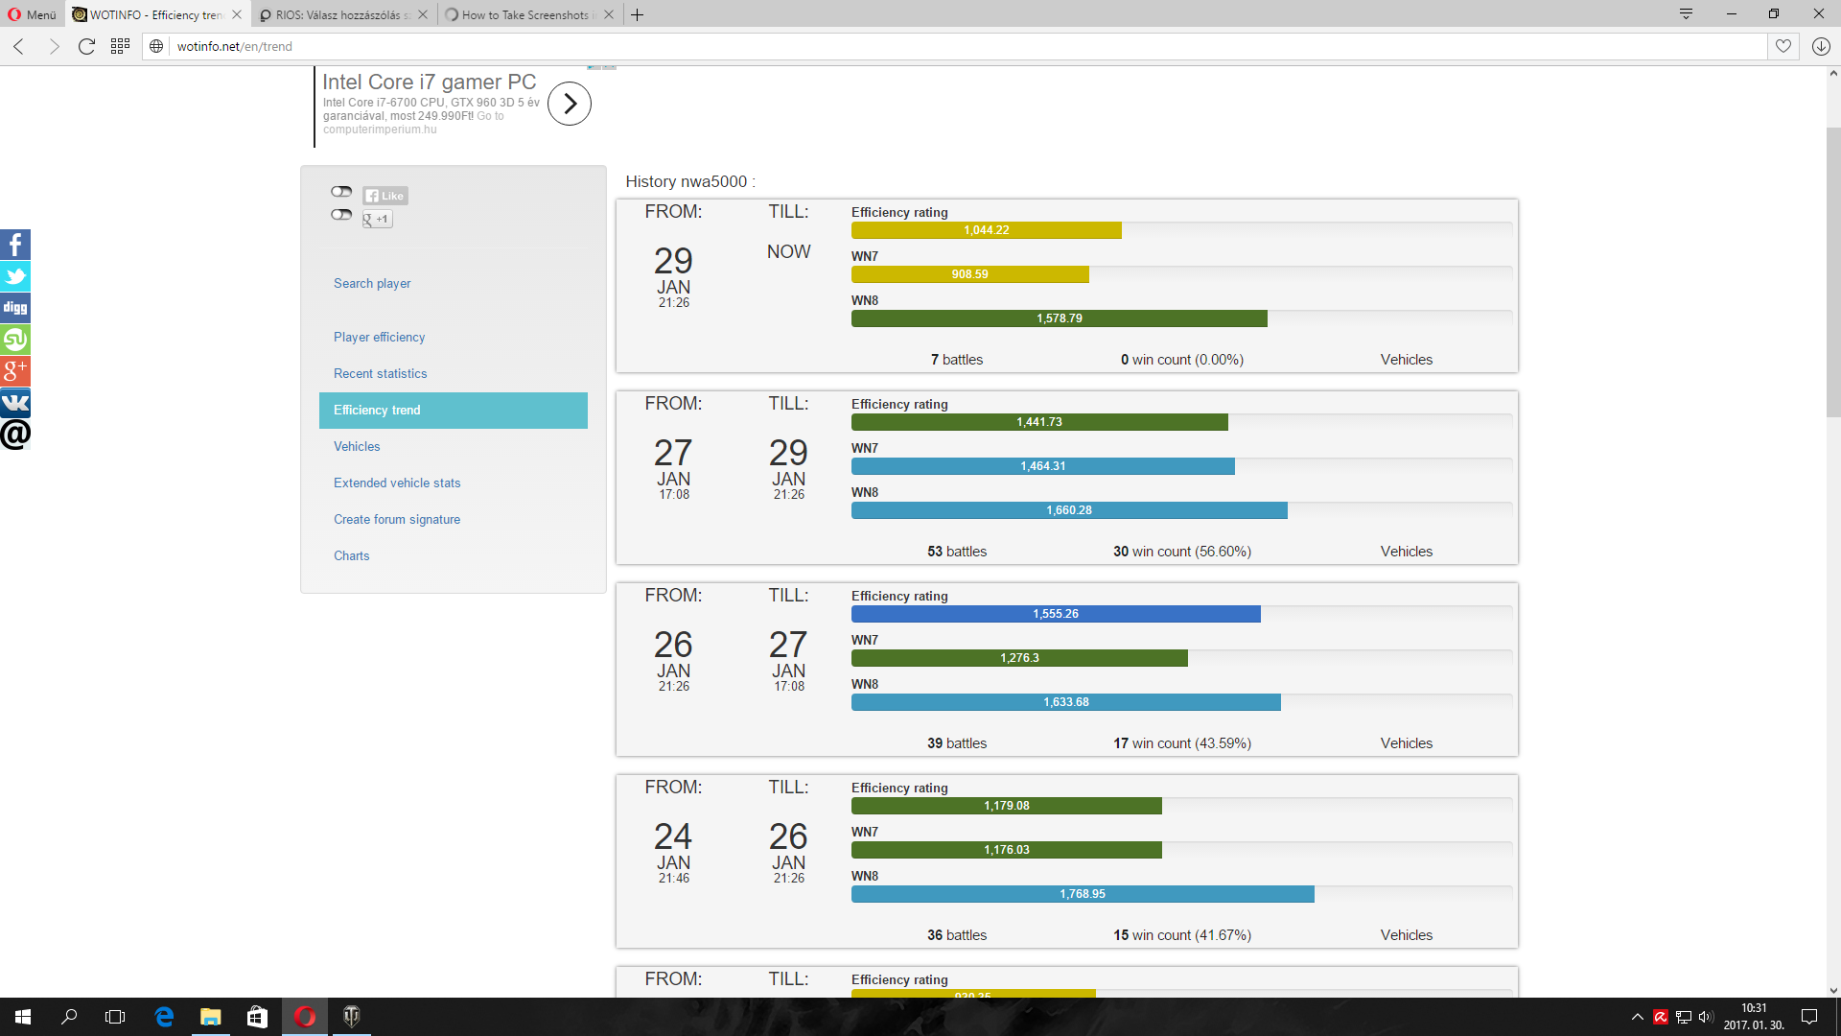Click the 53 battles text
Image resolution: width=1841 pixels, height=1036 pixels.
coord(957,552)
